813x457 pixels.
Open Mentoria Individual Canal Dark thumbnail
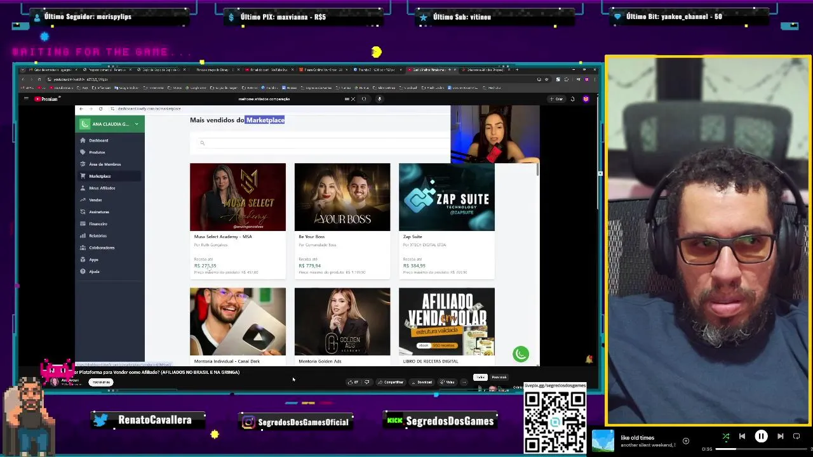[x=238, y=322]
